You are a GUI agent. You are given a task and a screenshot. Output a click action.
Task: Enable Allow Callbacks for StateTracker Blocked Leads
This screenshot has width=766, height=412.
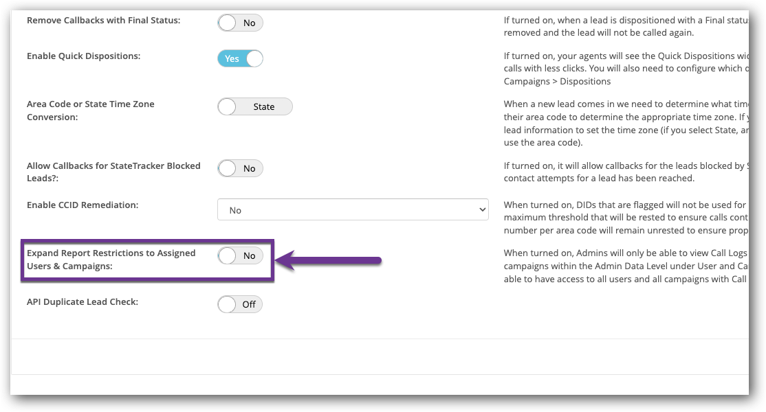(240, 168)
